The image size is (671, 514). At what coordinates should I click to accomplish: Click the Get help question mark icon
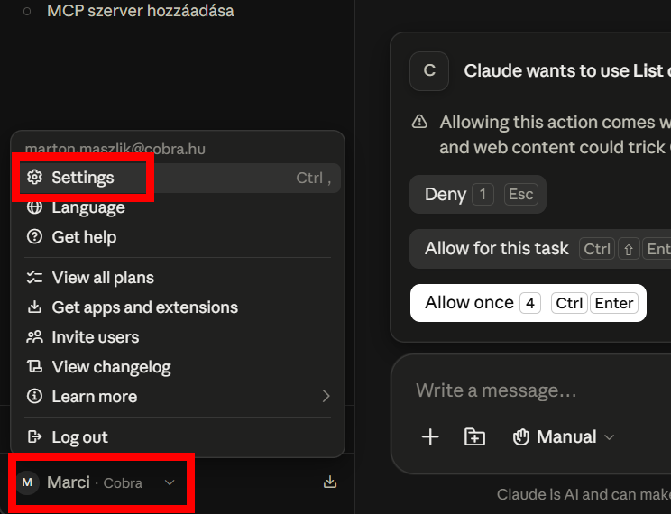point(34,236)
